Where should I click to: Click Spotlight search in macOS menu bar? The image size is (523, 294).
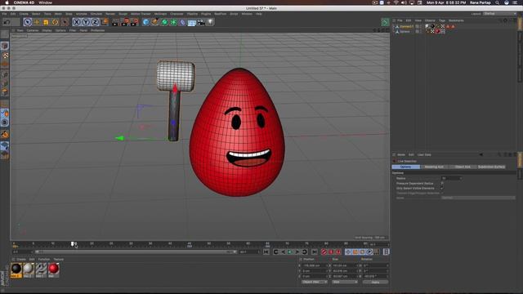pos(497,2)
